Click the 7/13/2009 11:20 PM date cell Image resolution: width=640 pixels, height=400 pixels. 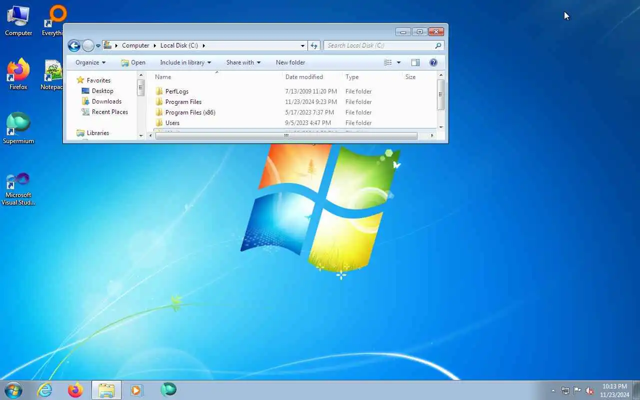tap(311, 91)
